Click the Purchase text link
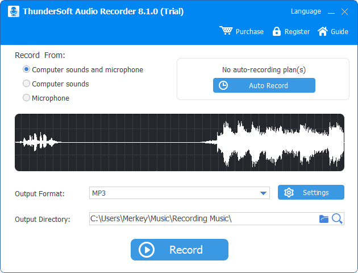358x273 pixels. click(x=249, y=31)
